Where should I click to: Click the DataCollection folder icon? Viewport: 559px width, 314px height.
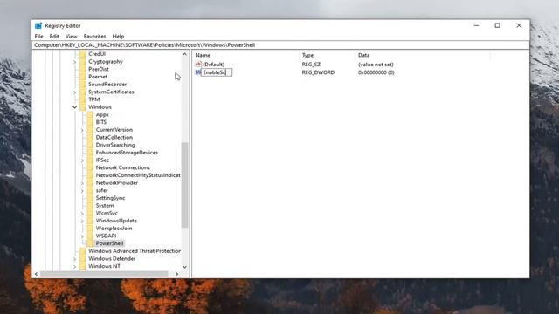(90, 138)
